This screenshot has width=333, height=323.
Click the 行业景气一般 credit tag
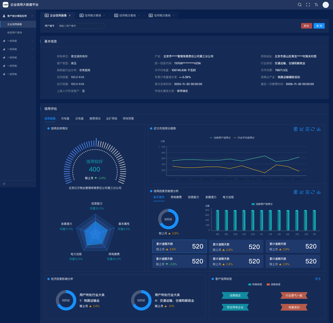[x=294, y=296]
